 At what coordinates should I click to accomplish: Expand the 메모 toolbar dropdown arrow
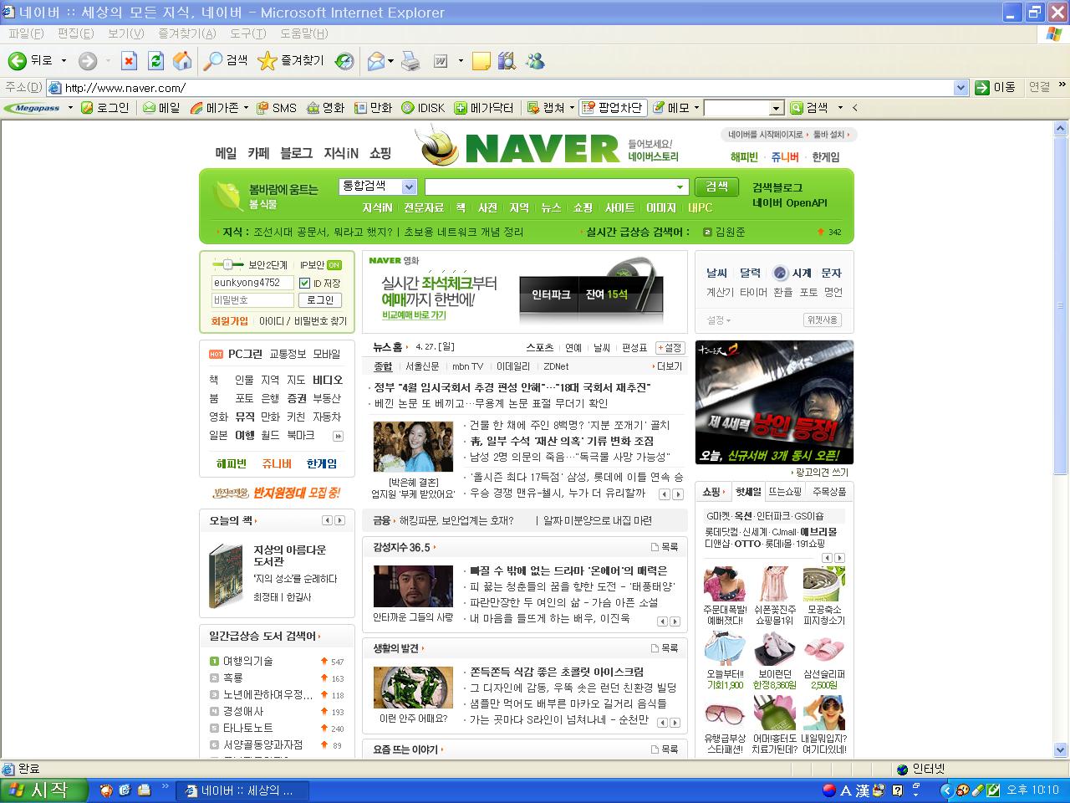pyautogui.click(x=696, y=108)
